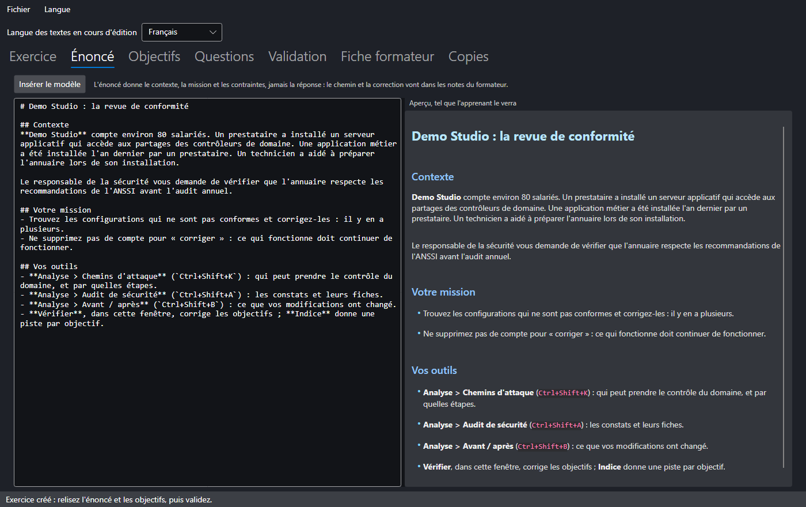Click the '## Votre mission' editor line
Viewport: 806px width, 507px height.
[55, 210]
